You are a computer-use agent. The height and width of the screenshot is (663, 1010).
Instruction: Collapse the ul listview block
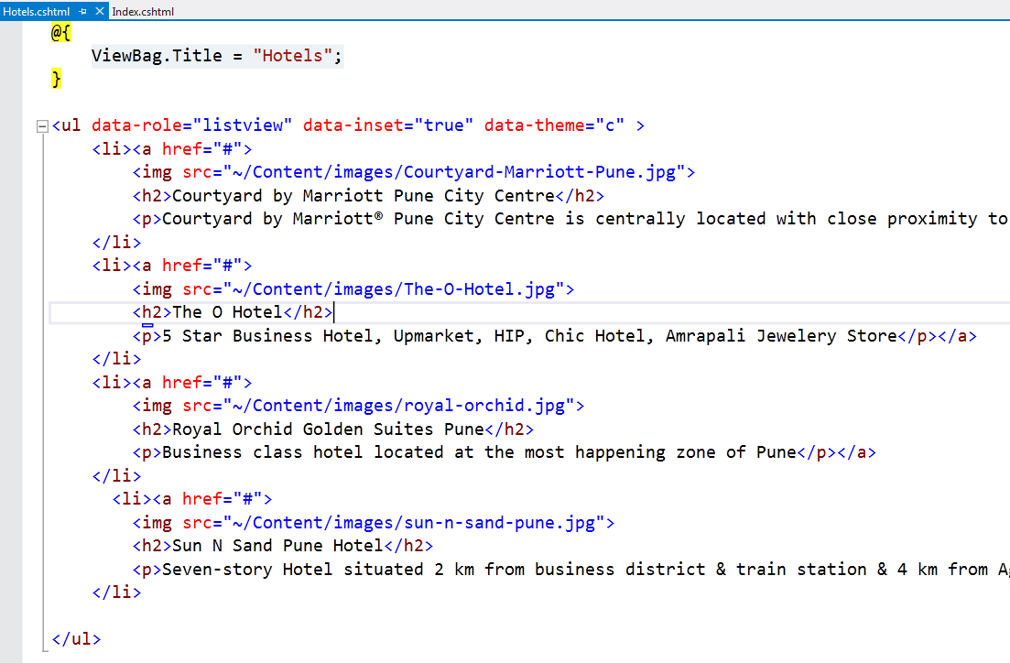[x=41, y=126]
